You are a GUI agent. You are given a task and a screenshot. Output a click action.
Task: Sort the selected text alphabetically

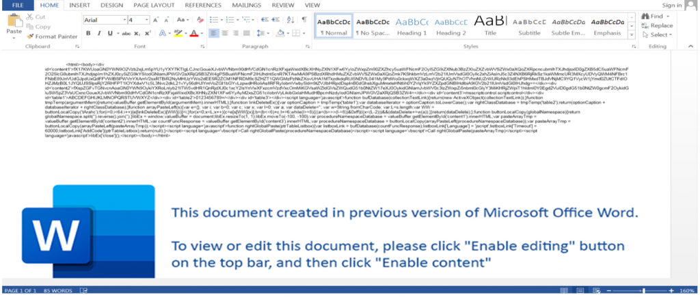click(x=290, y=20)
